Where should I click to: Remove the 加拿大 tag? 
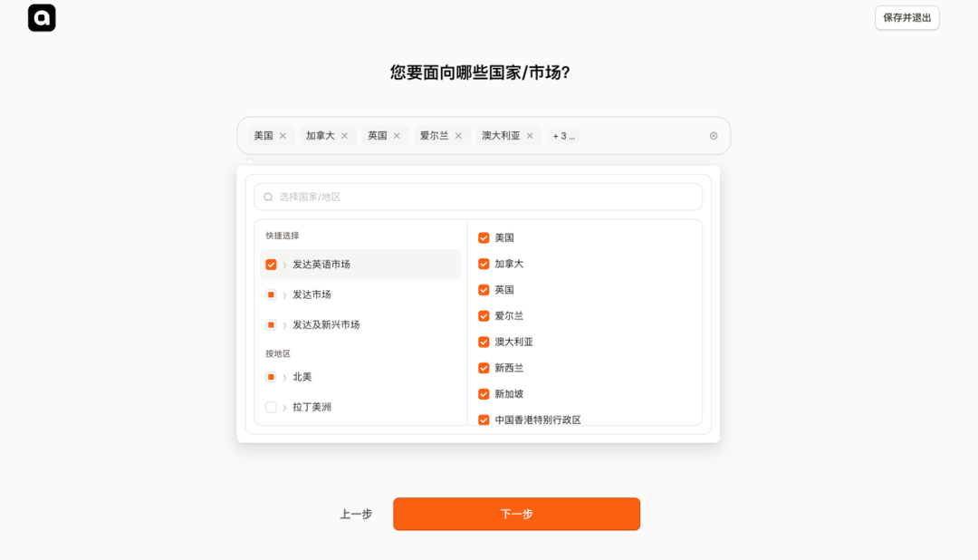point(344,136)
